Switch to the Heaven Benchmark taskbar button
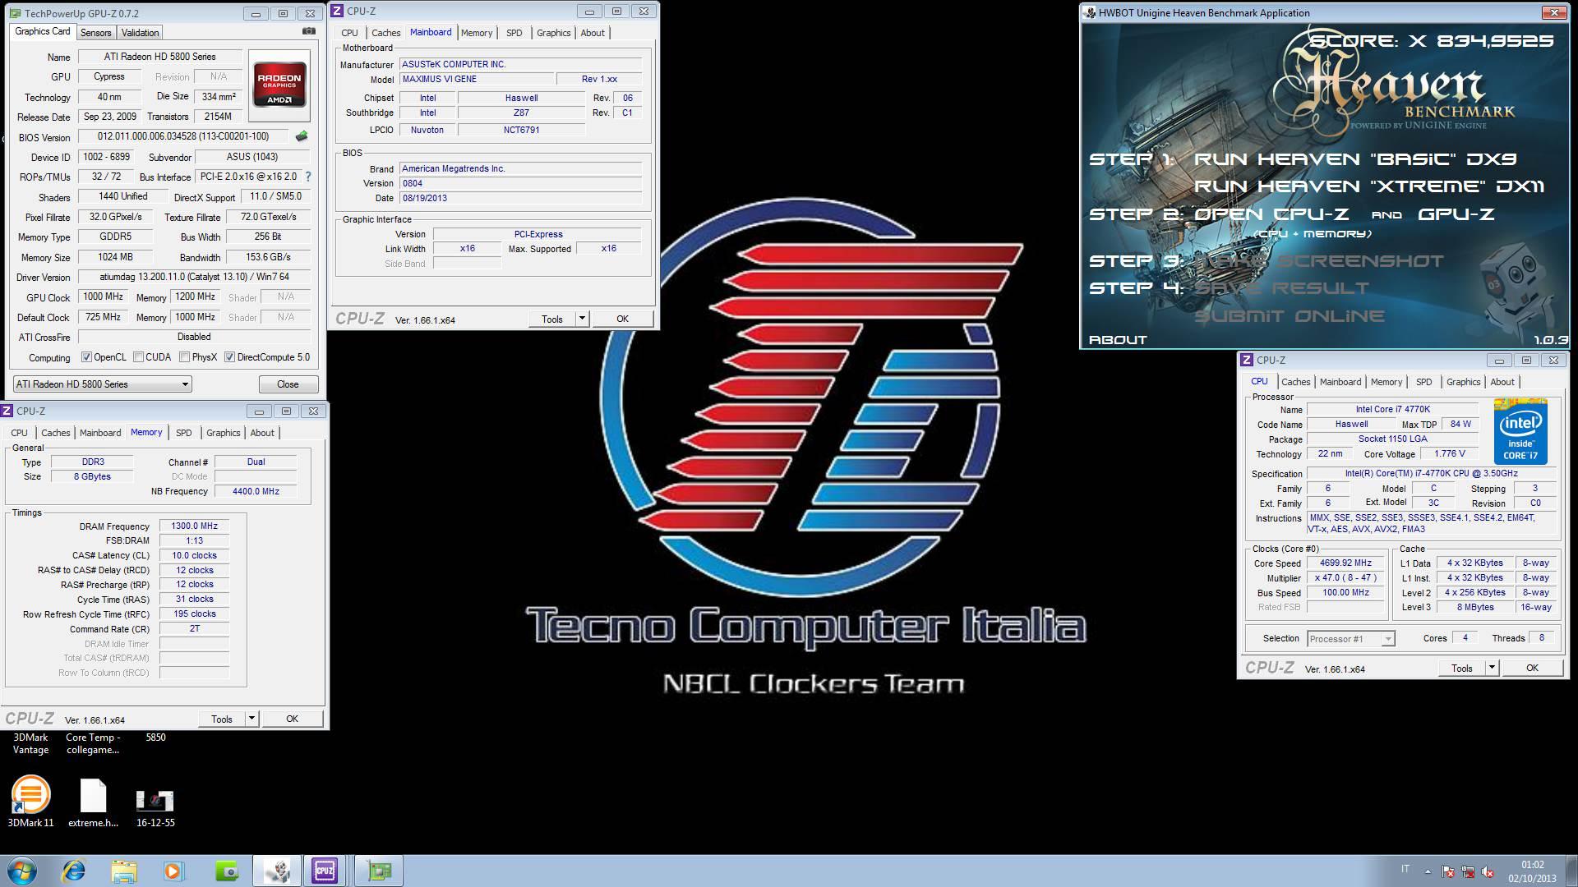Screen dimensions: 1578x887 (276, 871)
